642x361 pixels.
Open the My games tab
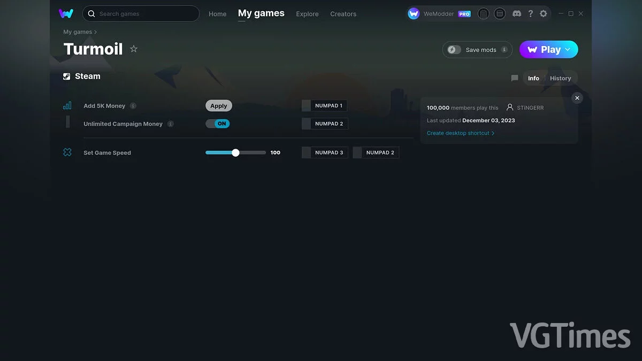(x=261, y=13)
